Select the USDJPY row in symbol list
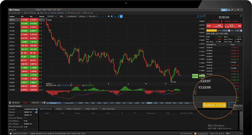Image resolution: width=252 pixels, height=135 pixels. pos(12,23)
